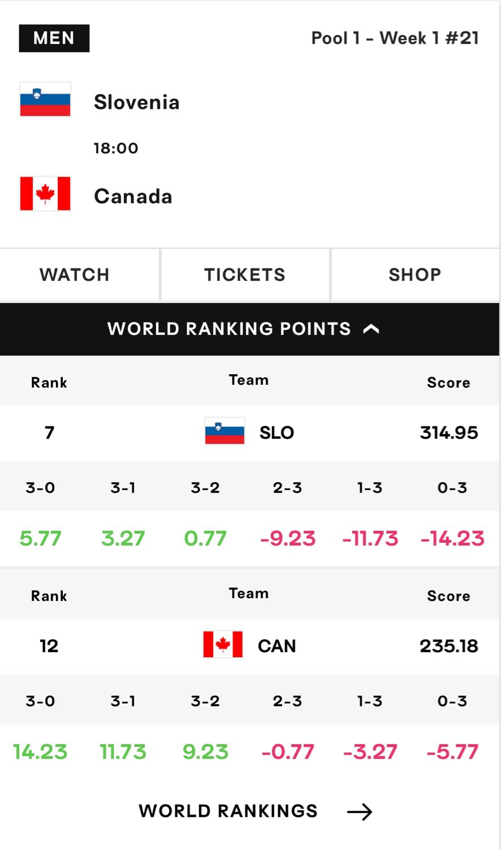Click Canada's 14.23 points for 3-0

click(40, 752)
